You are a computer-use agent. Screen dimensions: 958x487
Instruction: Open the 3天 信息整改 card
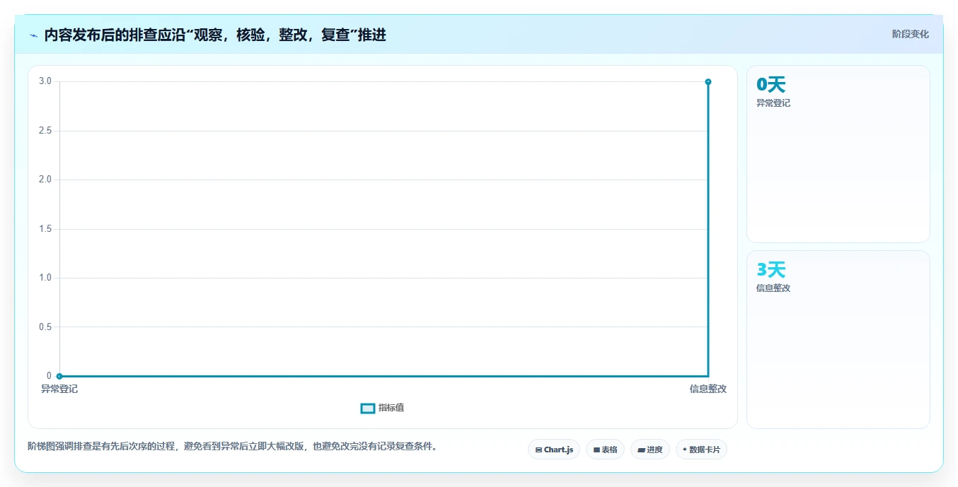[x=838, y=339]
